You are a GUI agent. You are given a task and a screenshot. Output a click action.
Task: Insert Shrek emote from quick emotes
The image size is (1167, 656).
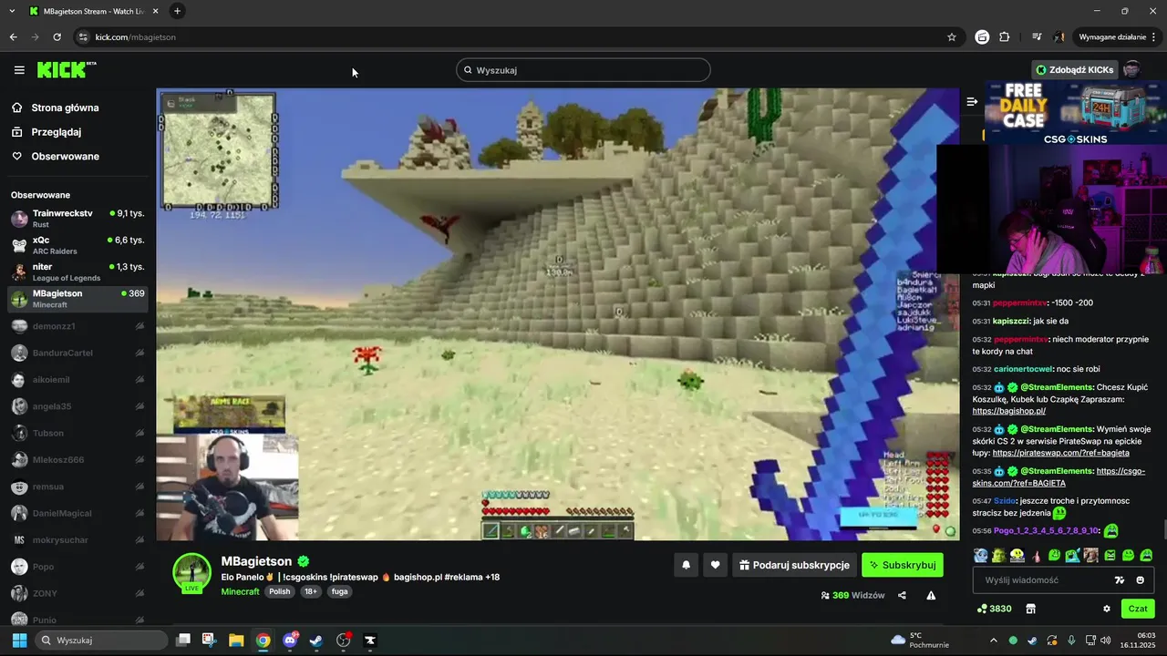[999, 555]
